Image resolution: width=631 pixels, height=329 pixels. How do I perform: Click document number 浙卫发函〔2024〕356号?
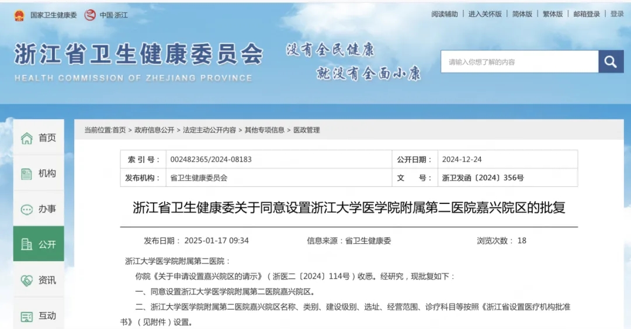483,178
